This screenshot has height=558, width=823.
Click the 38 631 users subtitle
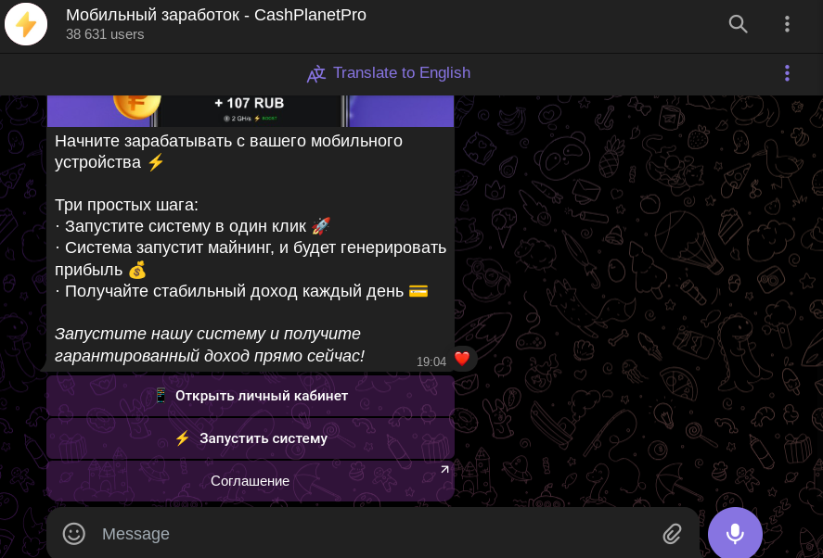coord(105,34)
